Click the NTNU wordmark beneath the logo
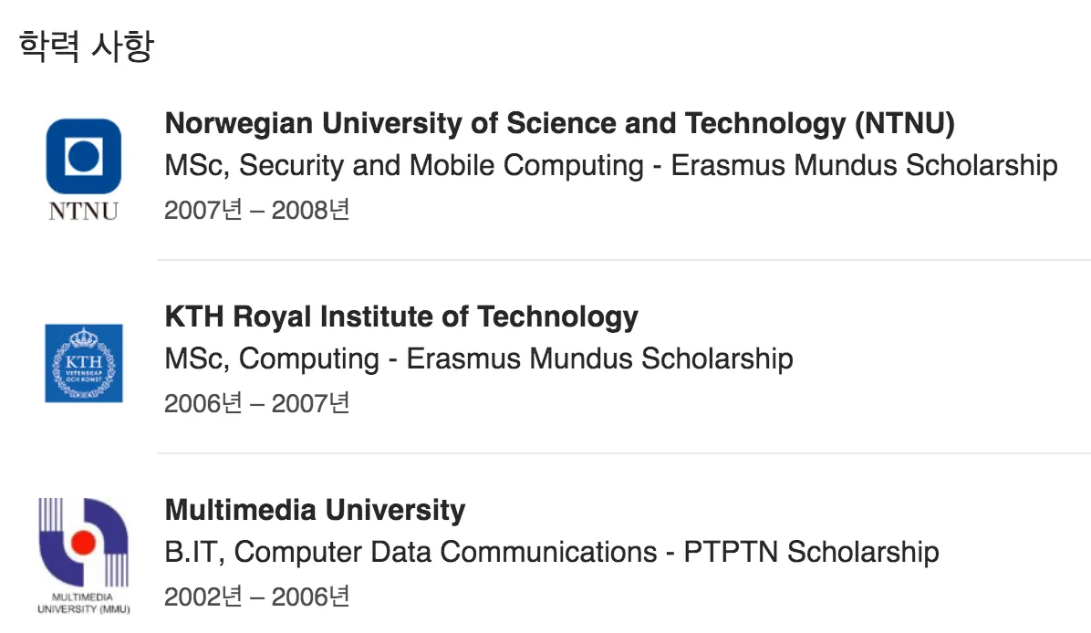 pyautogui.click(x=84, y=211)
